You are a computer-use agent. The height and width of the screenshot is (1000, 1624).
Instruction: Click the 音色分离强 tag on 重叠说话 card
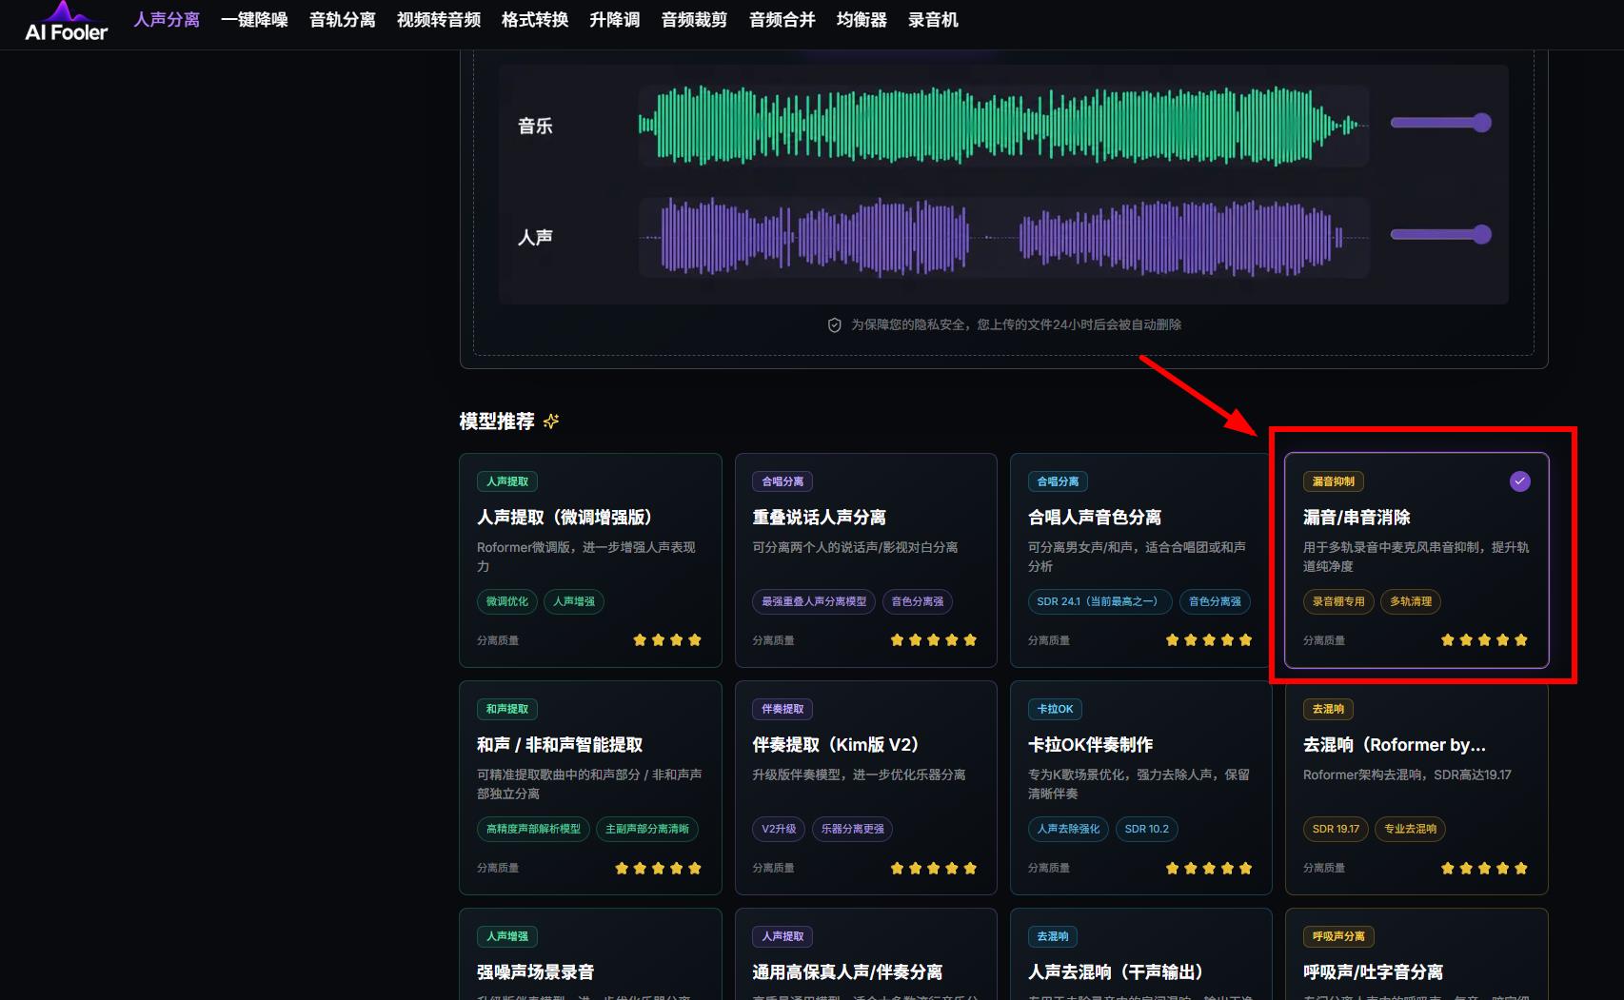tap(918, 601)
